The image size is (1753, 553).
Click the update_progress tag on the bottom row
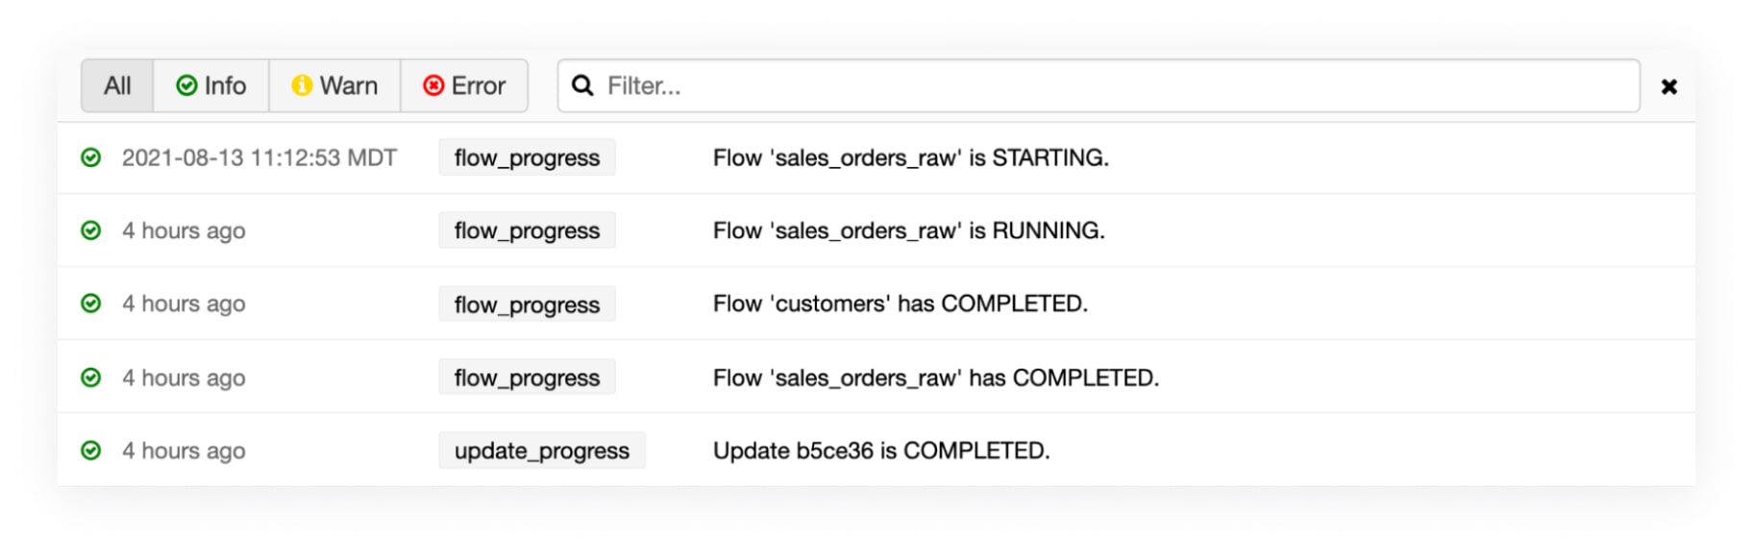click(x=541, y=450)
